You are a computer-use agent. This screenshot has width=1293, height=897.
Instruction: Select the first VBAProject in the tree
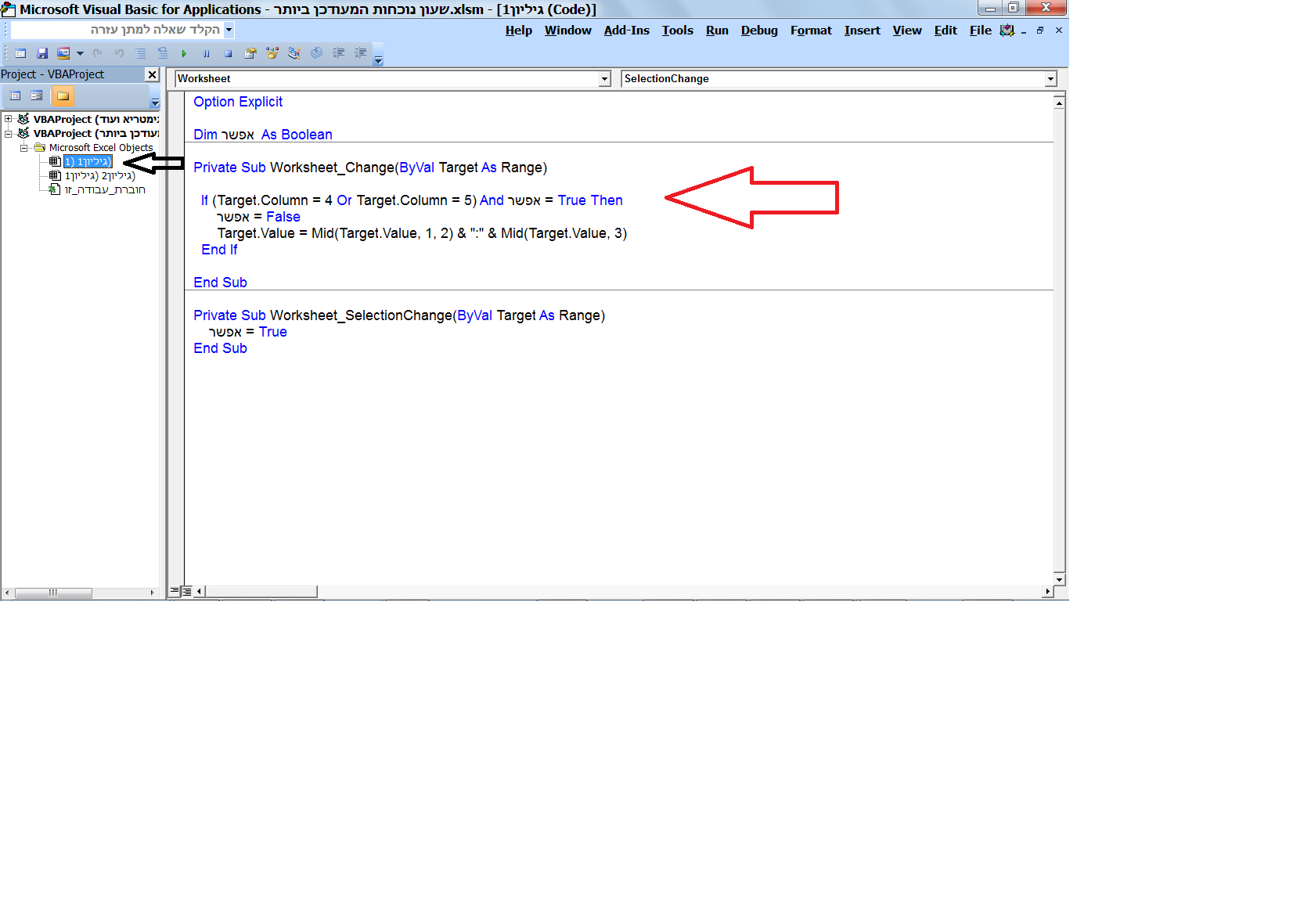pyautogui.click(x=95, y=119)
